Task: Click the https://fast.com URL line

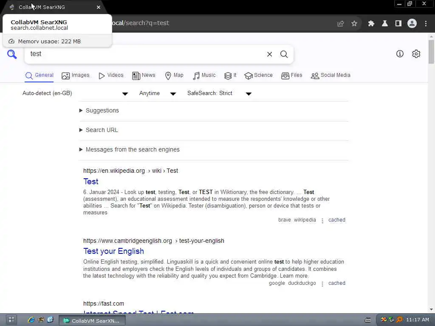Action: click(x=104, y=304)
